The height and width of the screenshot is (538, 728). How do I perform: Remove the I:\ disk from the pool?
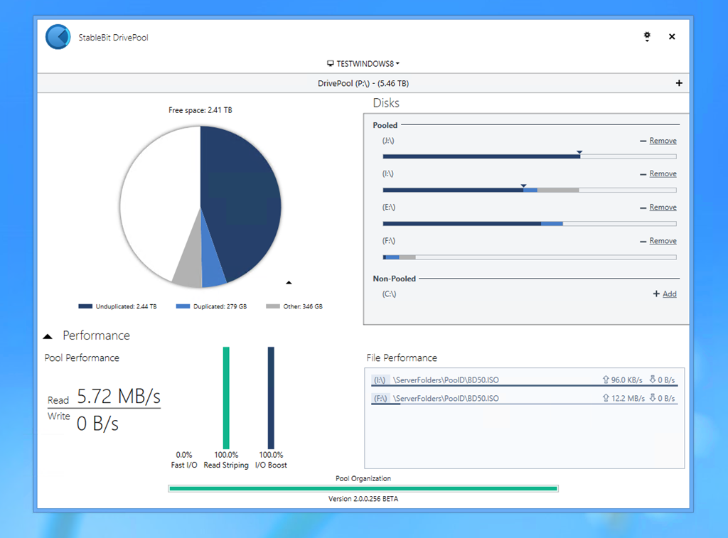(663, 173)
